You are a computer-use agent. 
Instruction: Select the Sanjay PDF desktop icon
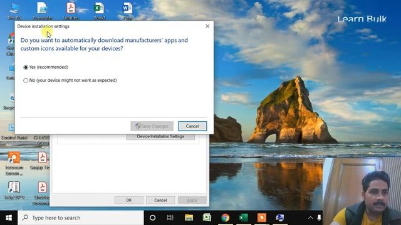click(x=41, y=161)
